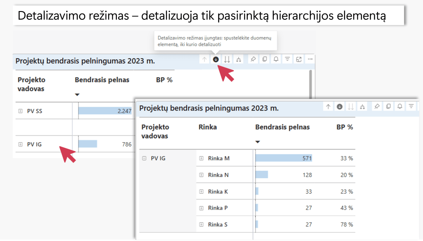Toggle drill-down mode in the back visual
The width and height of the screenshot is (423, 241).
[216, 59]
